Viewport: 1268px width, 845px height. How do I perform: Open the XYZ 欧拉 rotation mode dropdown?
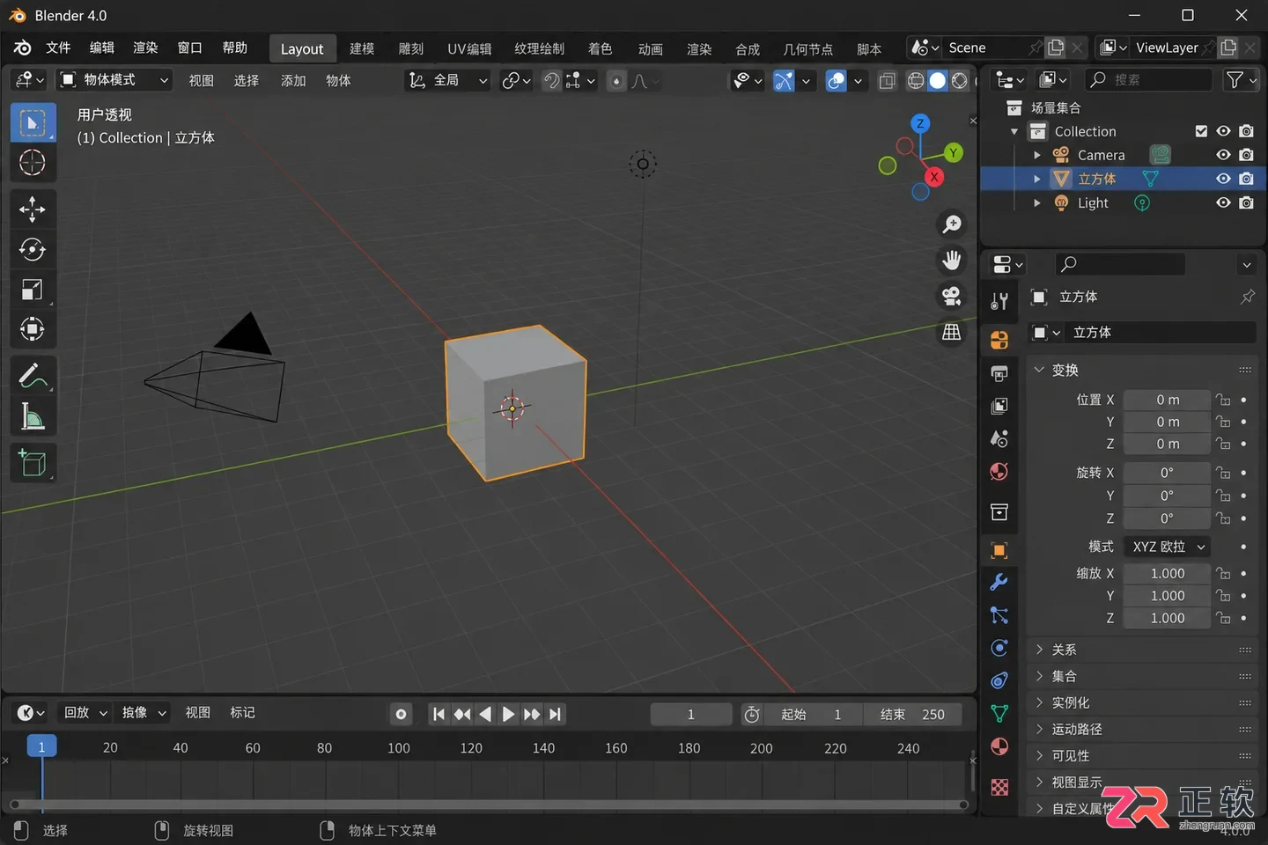[x=1167, y=547]
